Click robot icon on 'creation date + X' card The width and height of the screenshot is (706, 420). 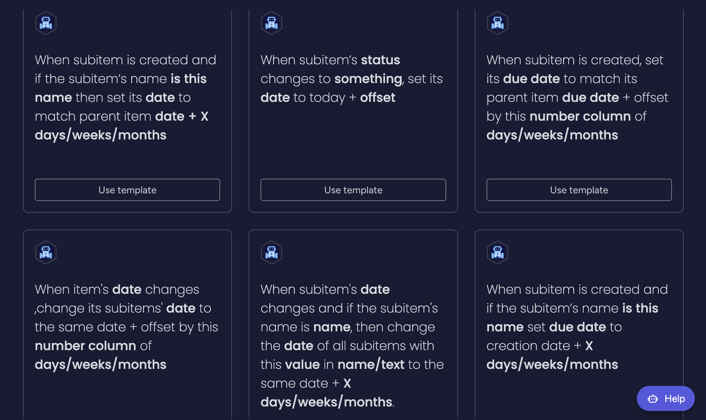coord(497,252)
